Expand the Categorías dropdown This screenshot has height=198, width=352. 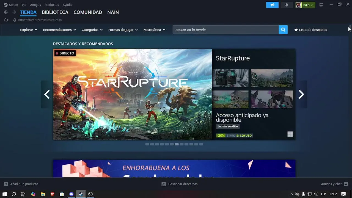[92, 30]
